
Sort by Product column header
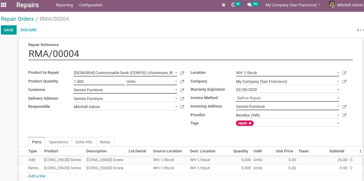pos(51,151)
